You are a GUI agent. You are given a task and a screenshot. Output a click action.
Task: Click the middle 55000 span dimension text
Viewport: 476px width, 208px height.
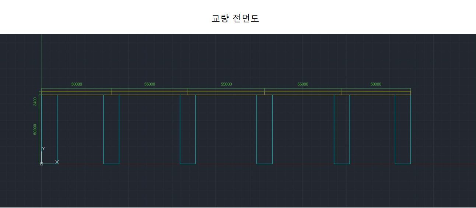[226, 84]
